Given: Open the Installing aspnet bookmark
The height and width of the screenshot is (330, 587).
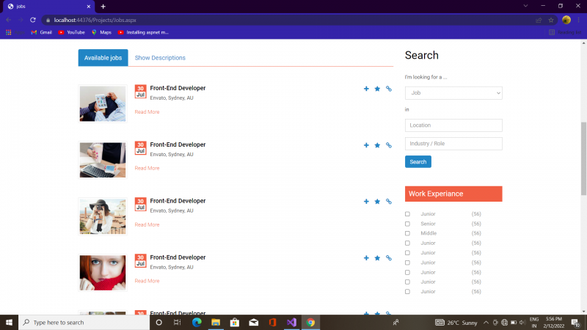Looking at the screenshot, I should [143, 32].
